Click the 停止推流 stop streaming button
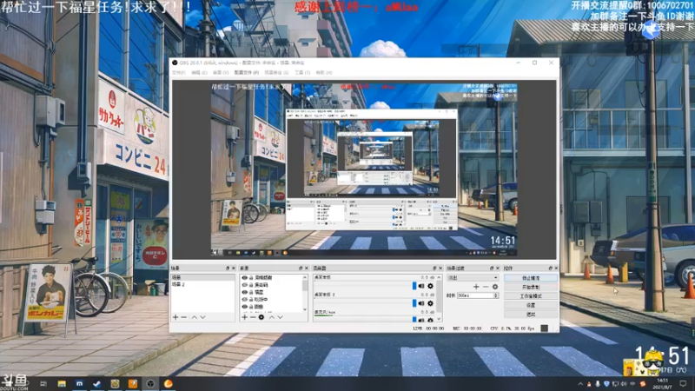This screenshot has width=695, height=391. (531, 278)
